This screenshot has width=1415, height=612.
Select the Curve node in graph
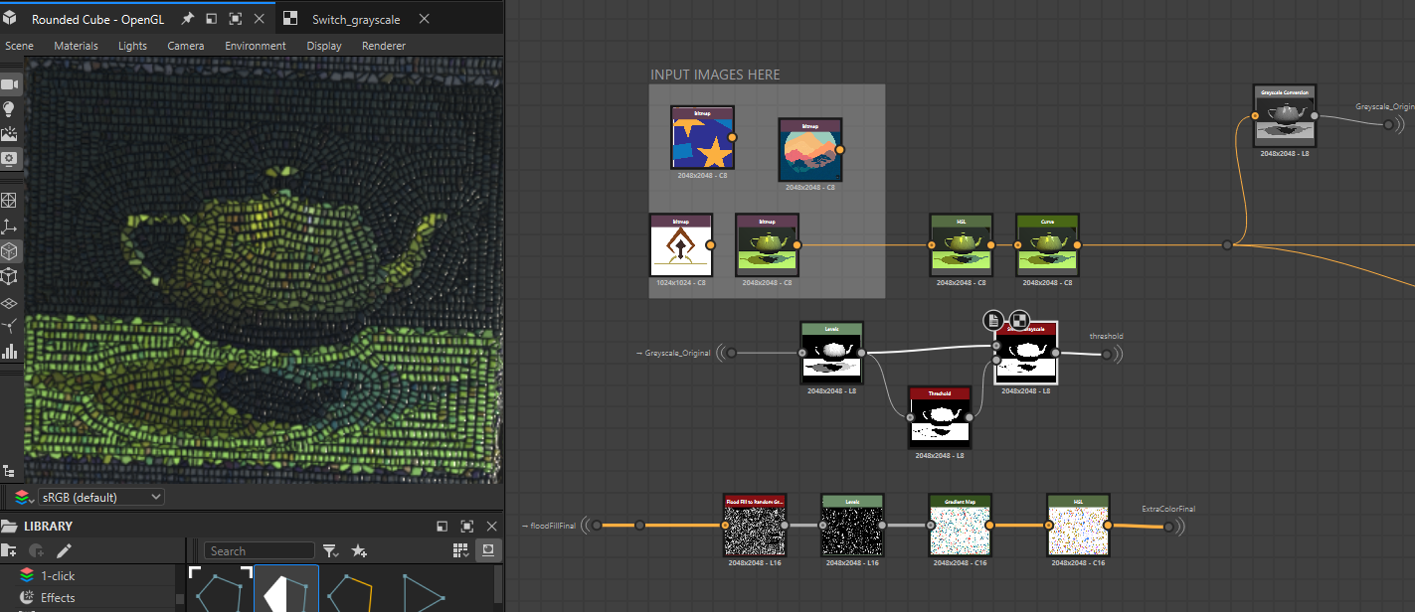tap(1048, 244)
